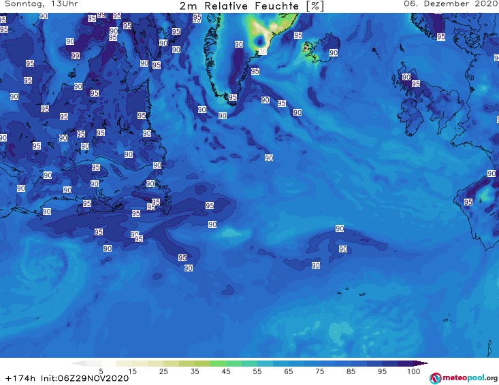Click the legend value "100"

(414, 371)
